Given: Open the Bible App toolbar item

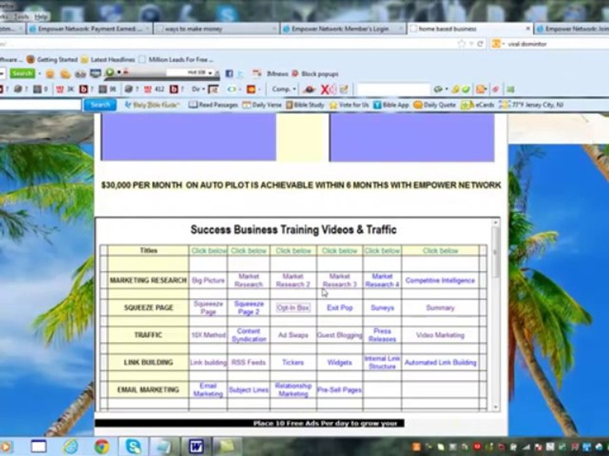Looking at the screenshot, I should [x=391, y=104].
